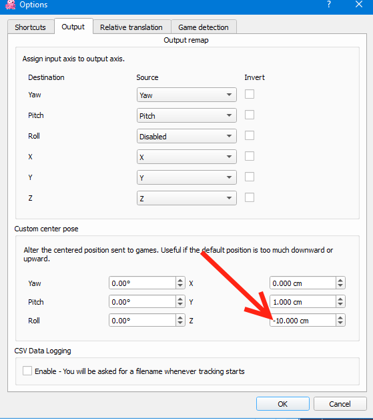373x420 pixels.
Task: Confirm settings with the OK button
Action: 283,403
